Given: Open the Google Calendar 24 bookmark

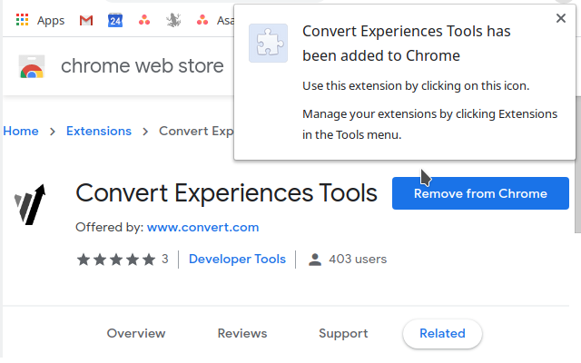Looking at the screenshot, I should tap(115, 20).
